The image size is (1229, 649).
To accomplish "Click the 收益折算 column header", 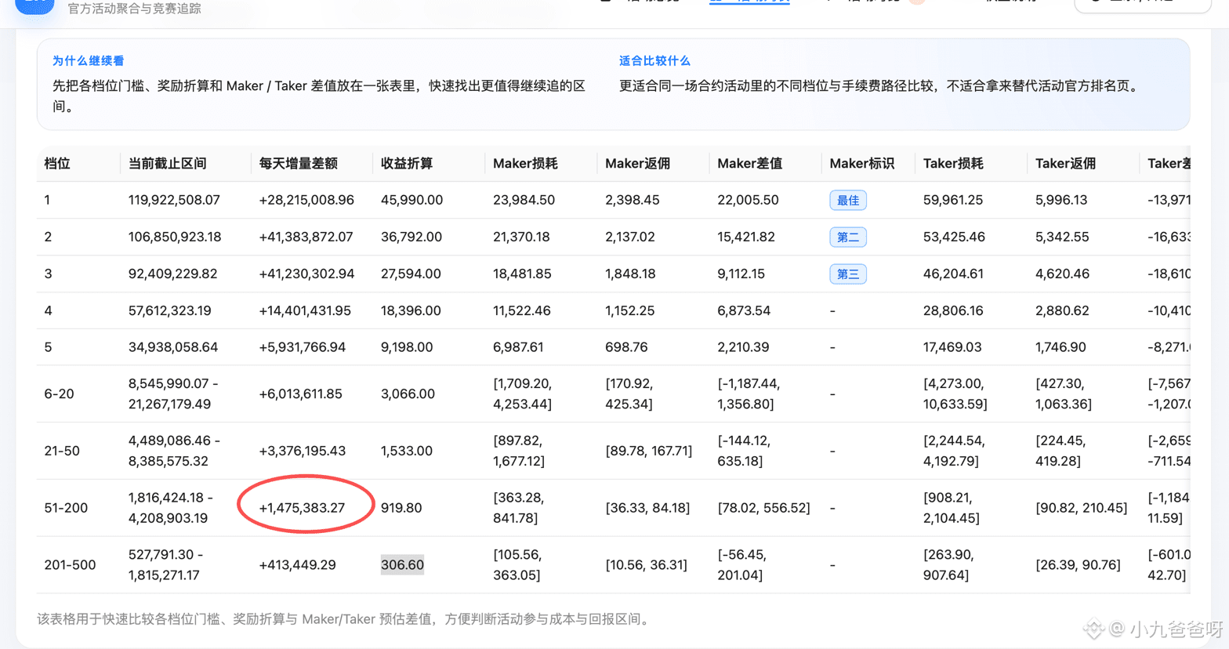I will point(407,163).
